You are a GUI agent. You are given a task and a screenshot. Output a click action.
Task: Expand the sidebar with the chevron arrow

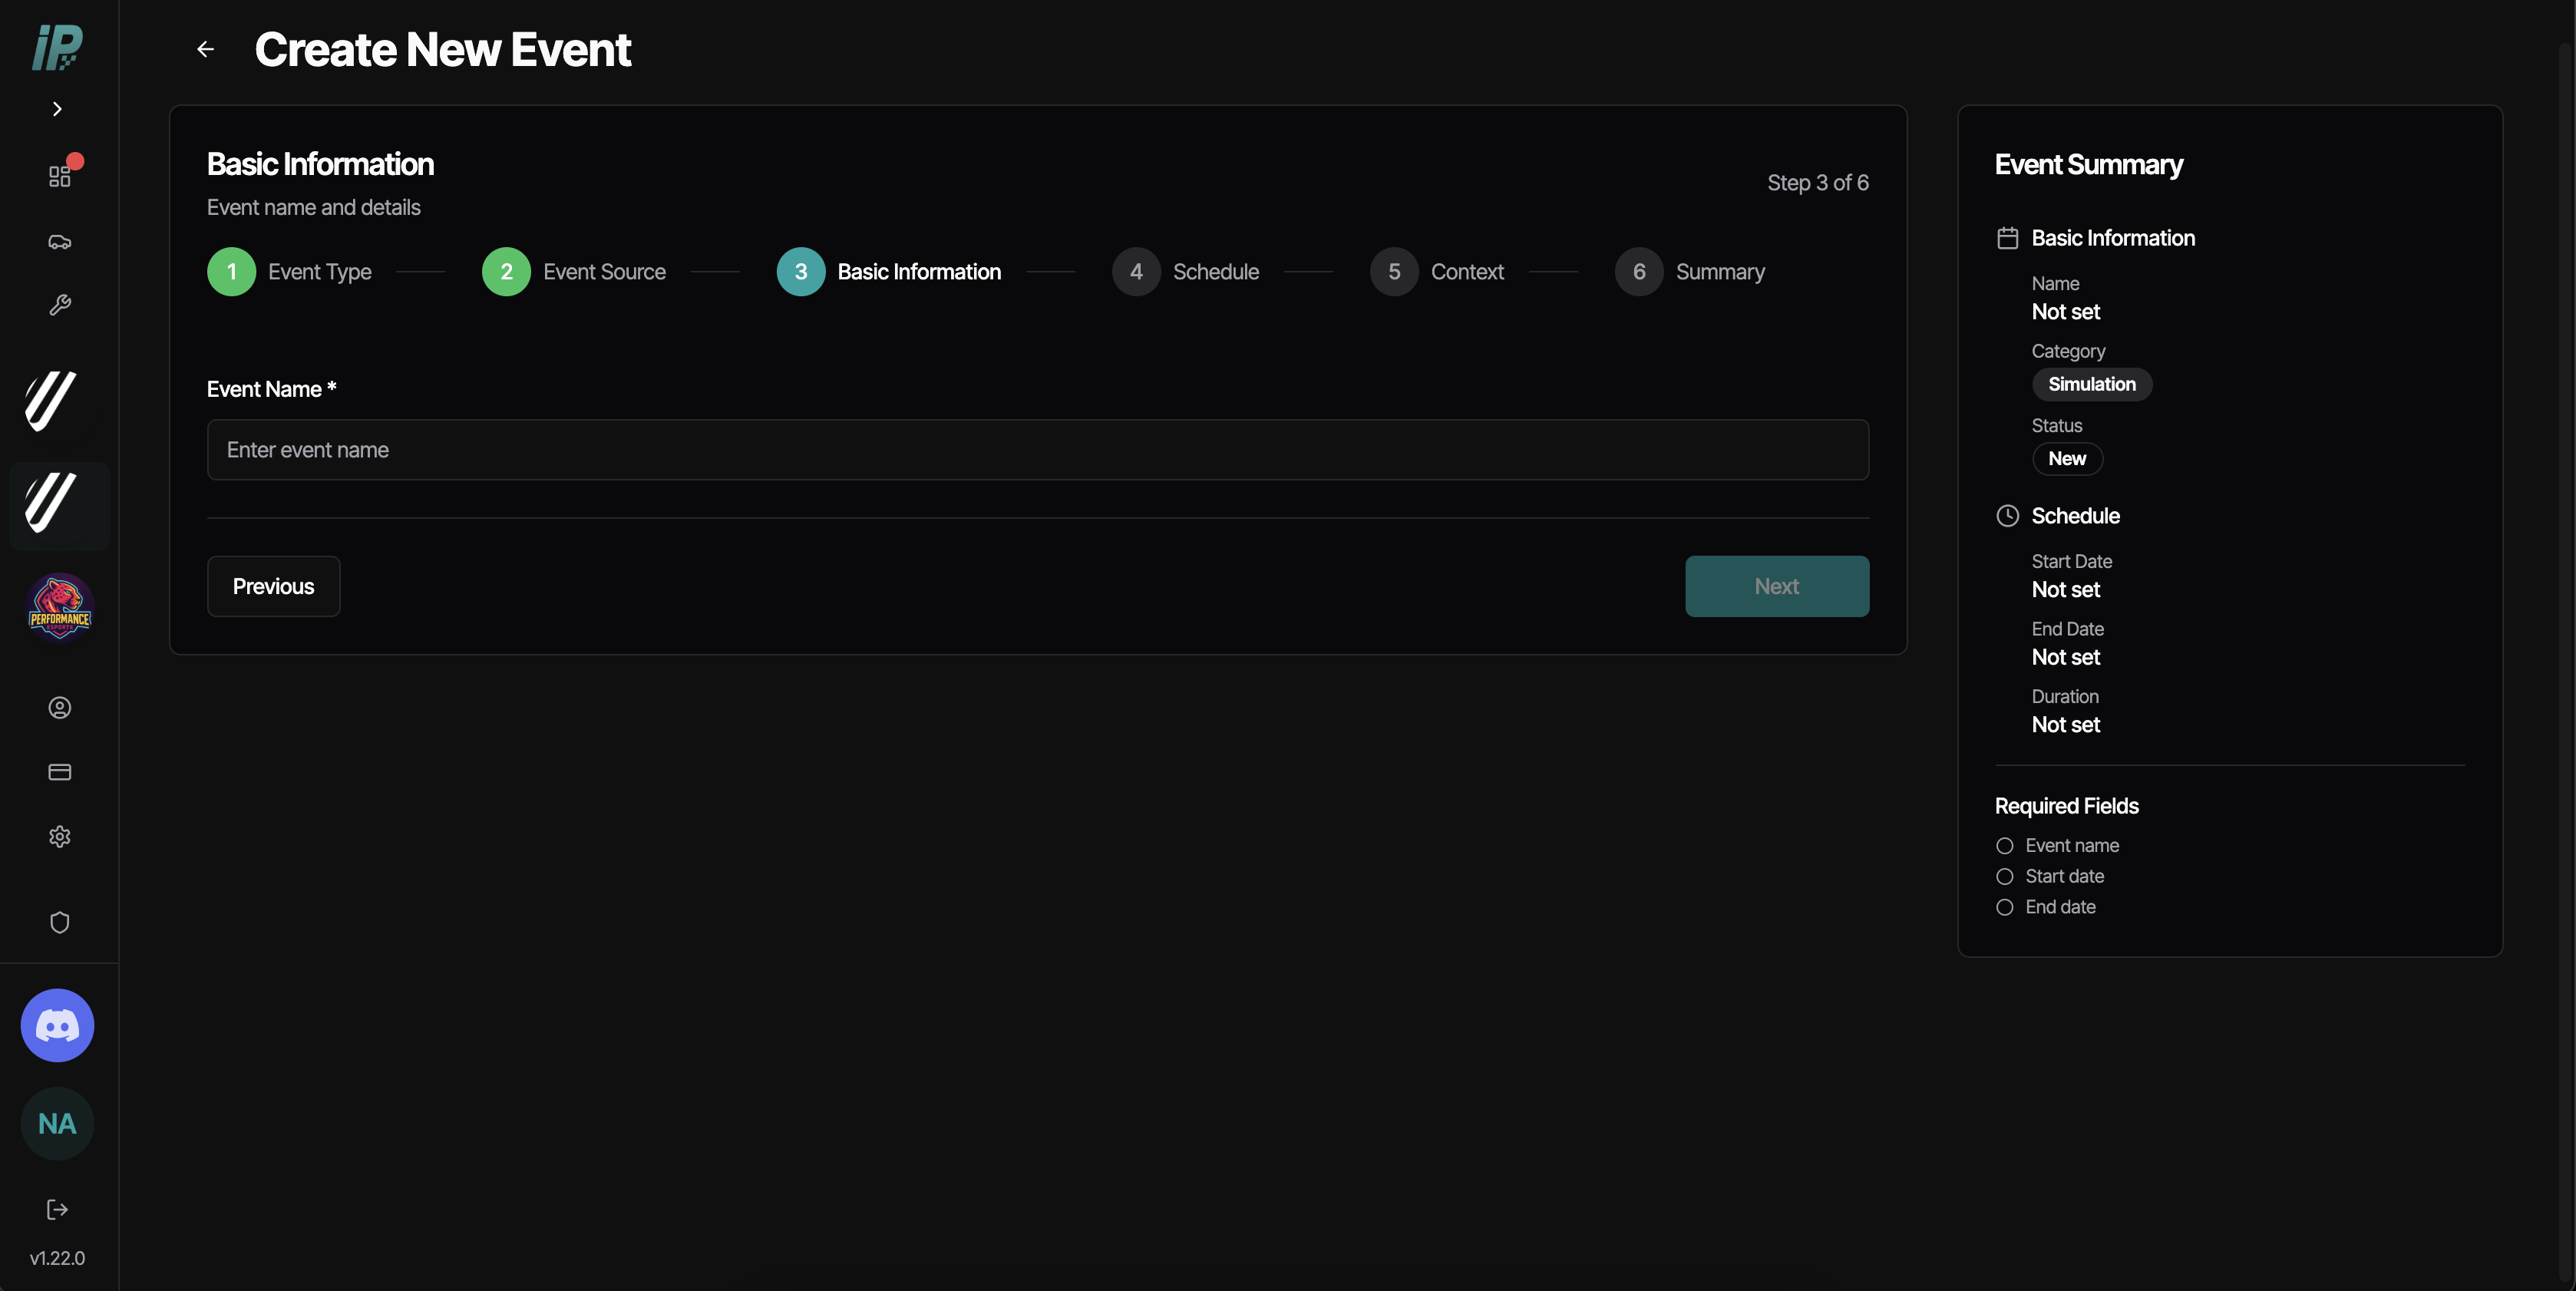57,109
